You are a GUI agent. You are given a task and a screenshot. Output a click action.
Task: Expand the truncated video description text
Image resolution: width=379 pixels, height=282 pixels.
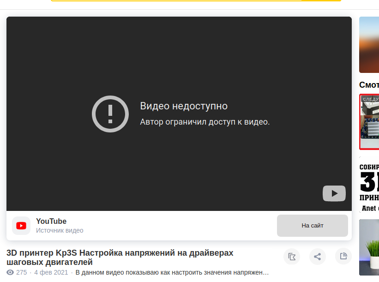172,273
